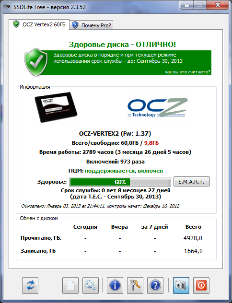
Task: Open the S.M.A.R.T. button
Action: pyautogui.click(x=192, y=181)
